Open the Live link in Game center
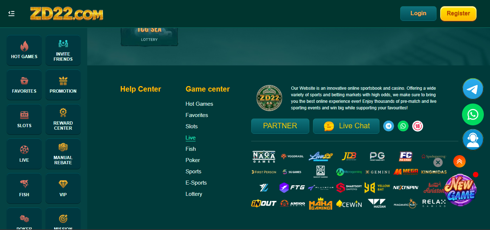The height and width of the screenshot is (230, 490). point(190,138)
